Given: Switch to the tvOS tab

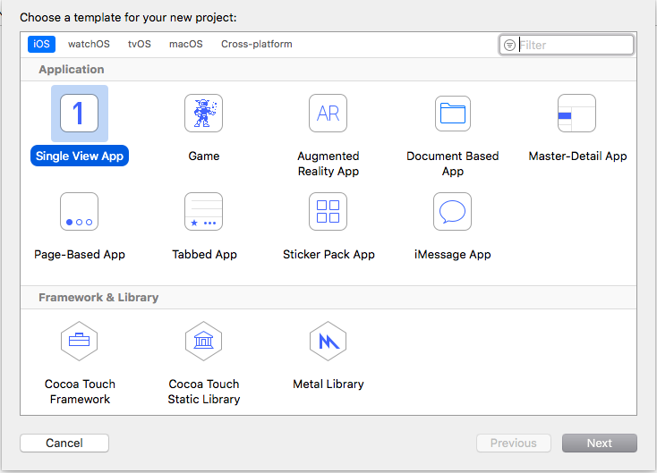Looking at the screenshot, I should point(140,44).
